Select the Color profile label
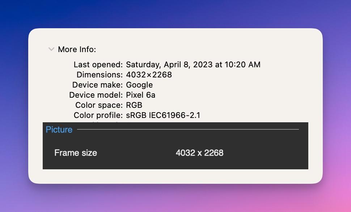This screenshot has width=351, height=212. [x=98, y=115]
